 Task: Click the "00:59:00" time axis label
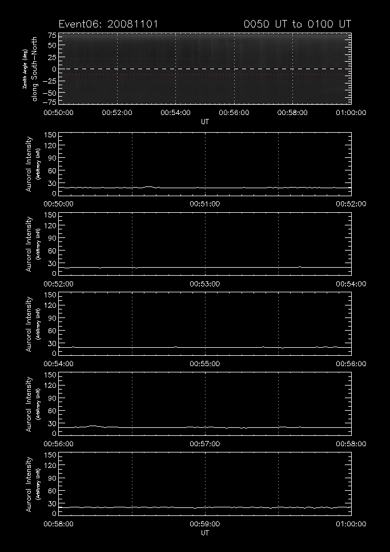coord(205,524)
